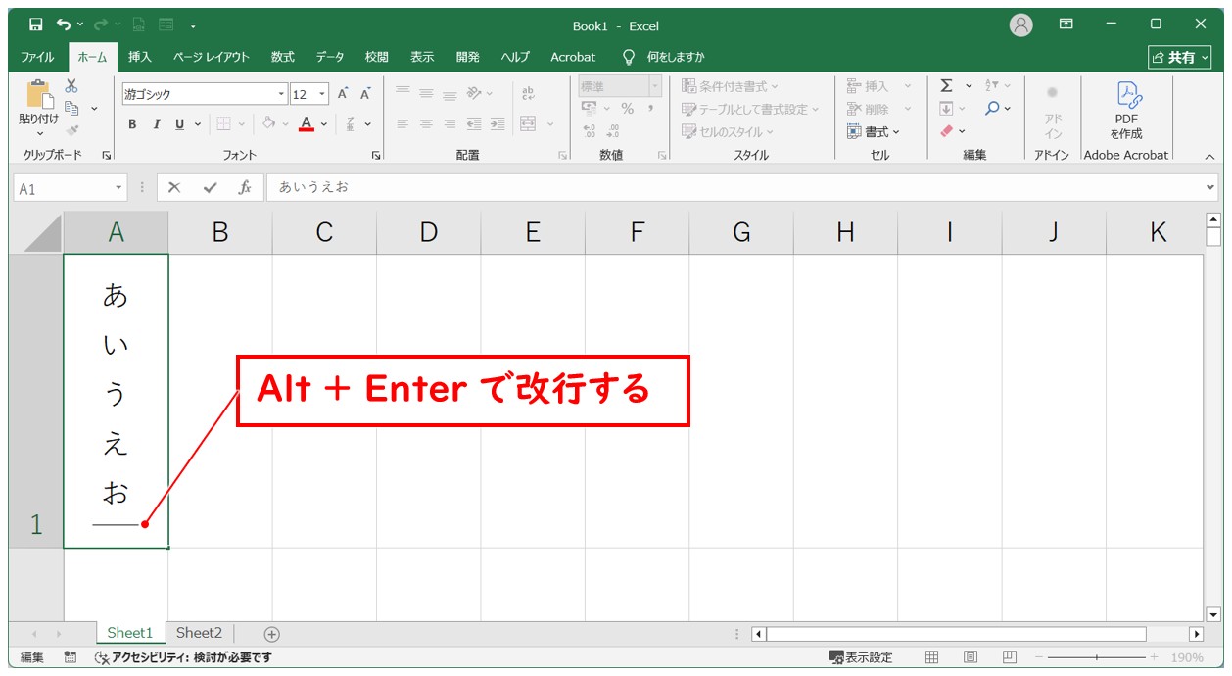Viewport: 1232px width, 676px height.
Task: Zoom out with the minus button by the slider
Action: coord(1039,657)
